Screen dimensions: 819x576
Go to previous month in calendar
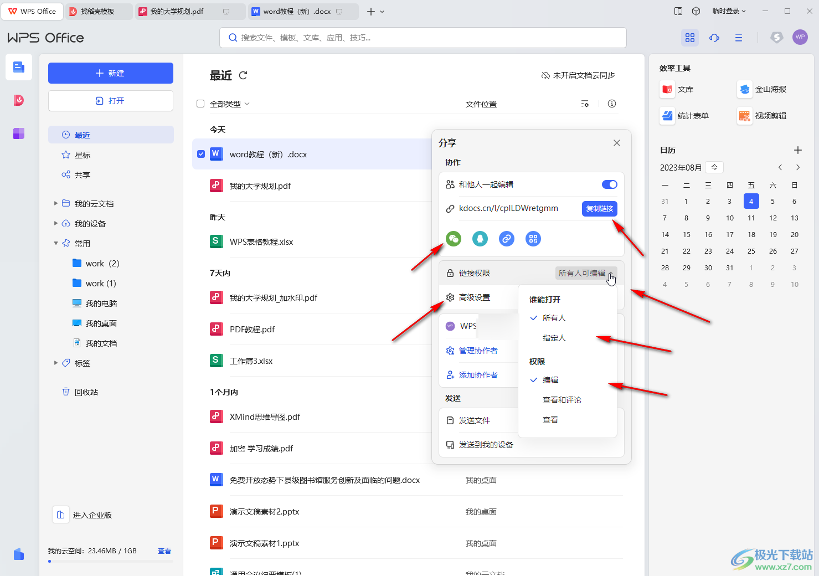780,167
